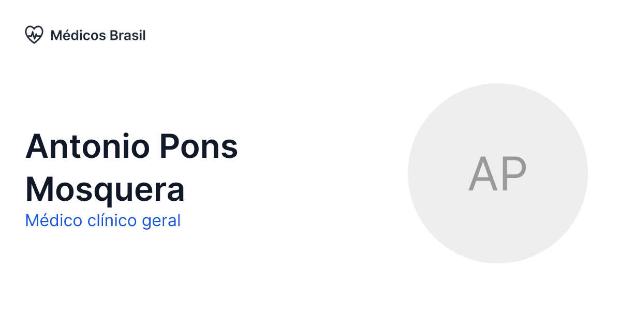
Task: Click the word "geral" in the specialty
Action: 161,220
